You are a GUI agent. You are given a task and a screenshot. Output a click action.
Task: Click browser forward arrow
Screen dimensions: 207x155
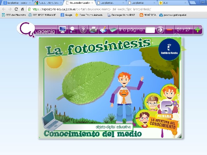pos(10,9)
